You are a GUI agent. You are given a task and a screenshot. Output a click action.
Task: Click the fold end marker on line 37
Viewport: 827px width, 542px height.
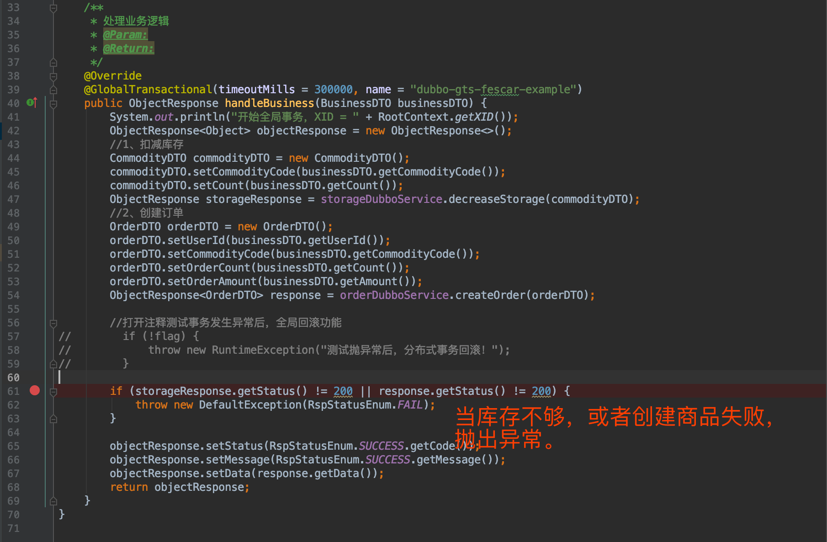(53, 62)
